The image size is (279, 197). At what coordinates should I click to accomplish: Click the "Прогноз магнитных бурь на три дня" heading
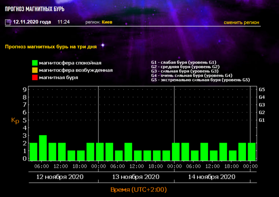[x=51, y=46]
